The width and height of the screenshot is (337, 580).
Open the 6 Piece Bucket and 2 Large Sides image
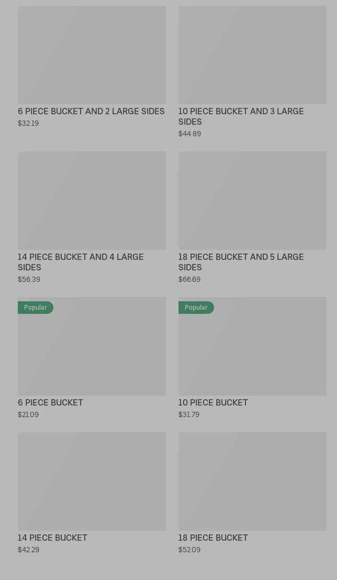[x=92, y=54]
